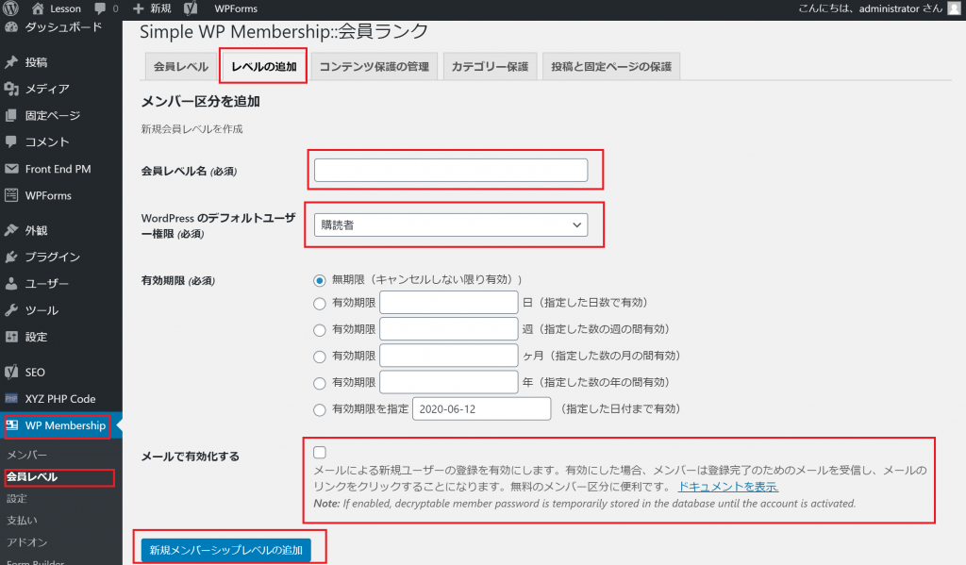
Task: Click the administrator avatar icon
Action: point(954,8)
